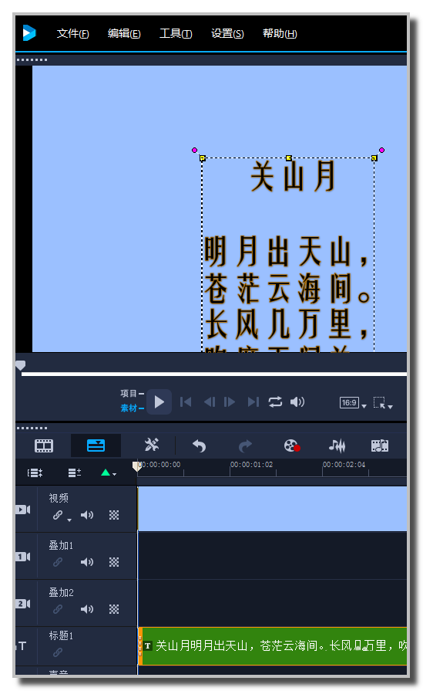The width and height of the screenshot is (423, 691).
Task: Click the top-center yellow resize handle
Action: point(288,158)
